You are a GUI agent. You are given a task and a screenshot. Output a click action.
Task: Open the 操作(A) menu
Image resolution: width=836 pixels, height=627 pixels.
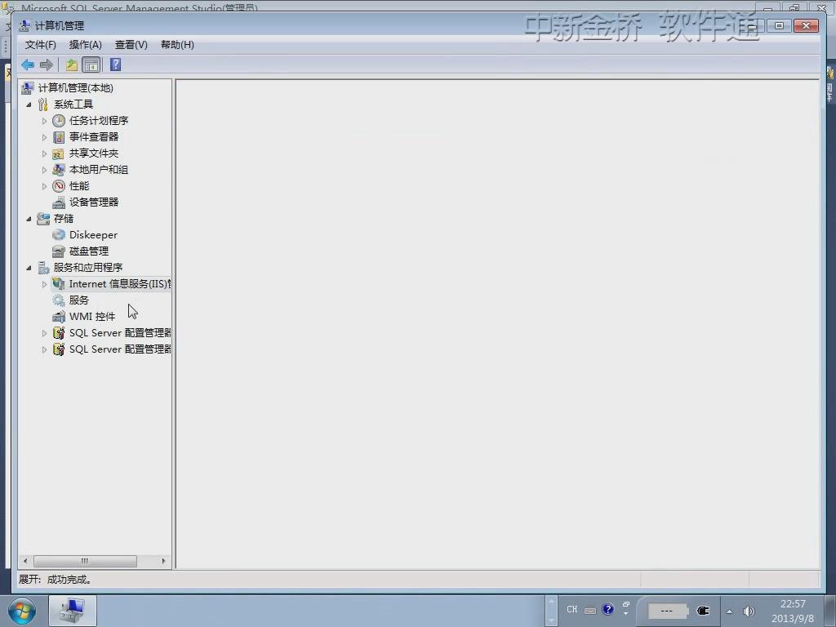[85, 45]
